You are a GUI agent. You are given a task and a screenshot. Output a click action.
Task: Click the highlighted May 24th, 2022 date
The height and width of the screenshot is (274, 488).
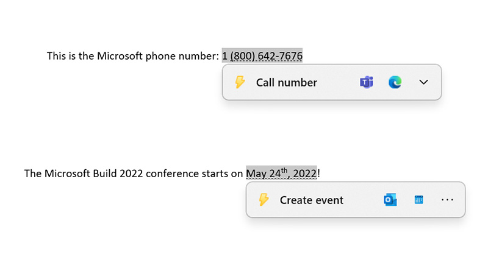click(281, 174)
